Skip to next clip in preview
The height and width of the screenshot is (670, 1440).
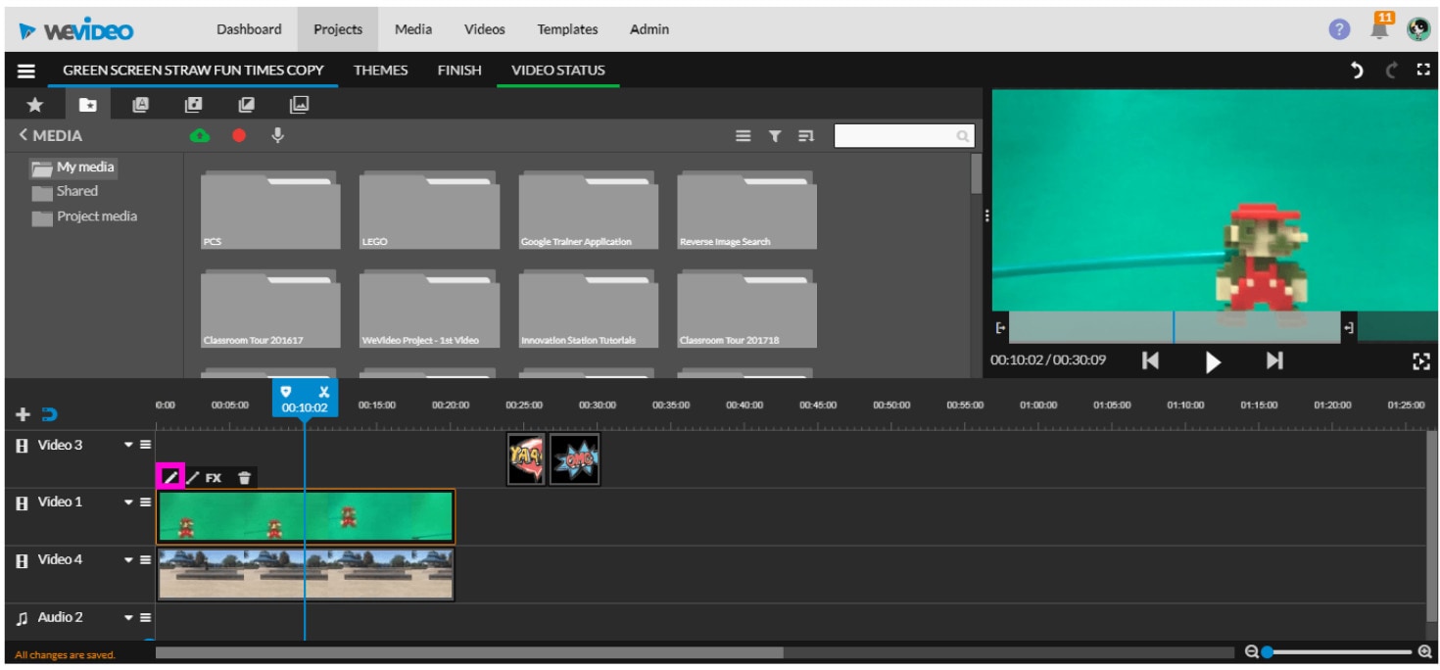[x=1274, y=360]
